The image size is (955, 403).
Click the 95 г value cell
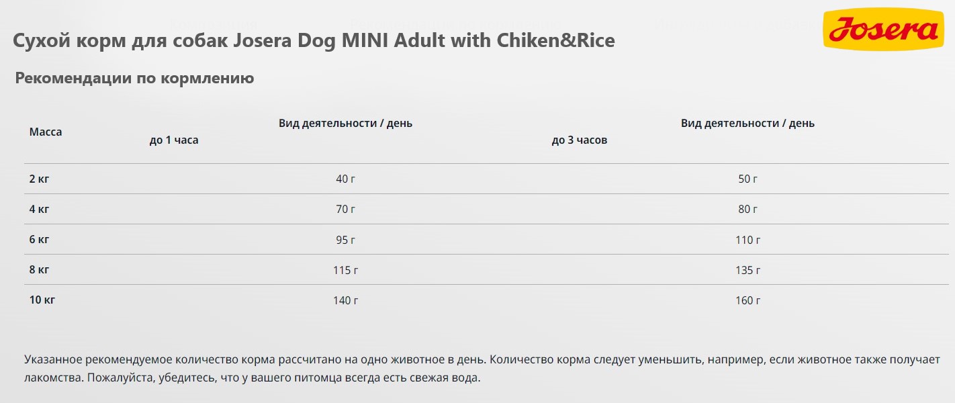click(346, 240)
